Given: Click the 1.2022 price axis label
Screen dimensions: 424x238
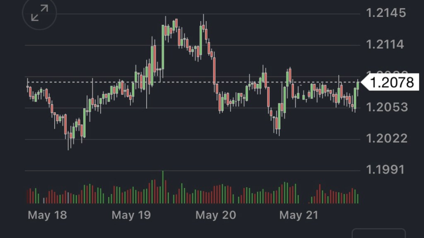Looking at the screenshot, I should point(387,138).
